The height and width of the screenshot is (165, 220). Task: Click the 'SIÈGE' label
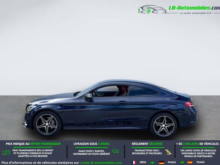(x=143, y=162)
